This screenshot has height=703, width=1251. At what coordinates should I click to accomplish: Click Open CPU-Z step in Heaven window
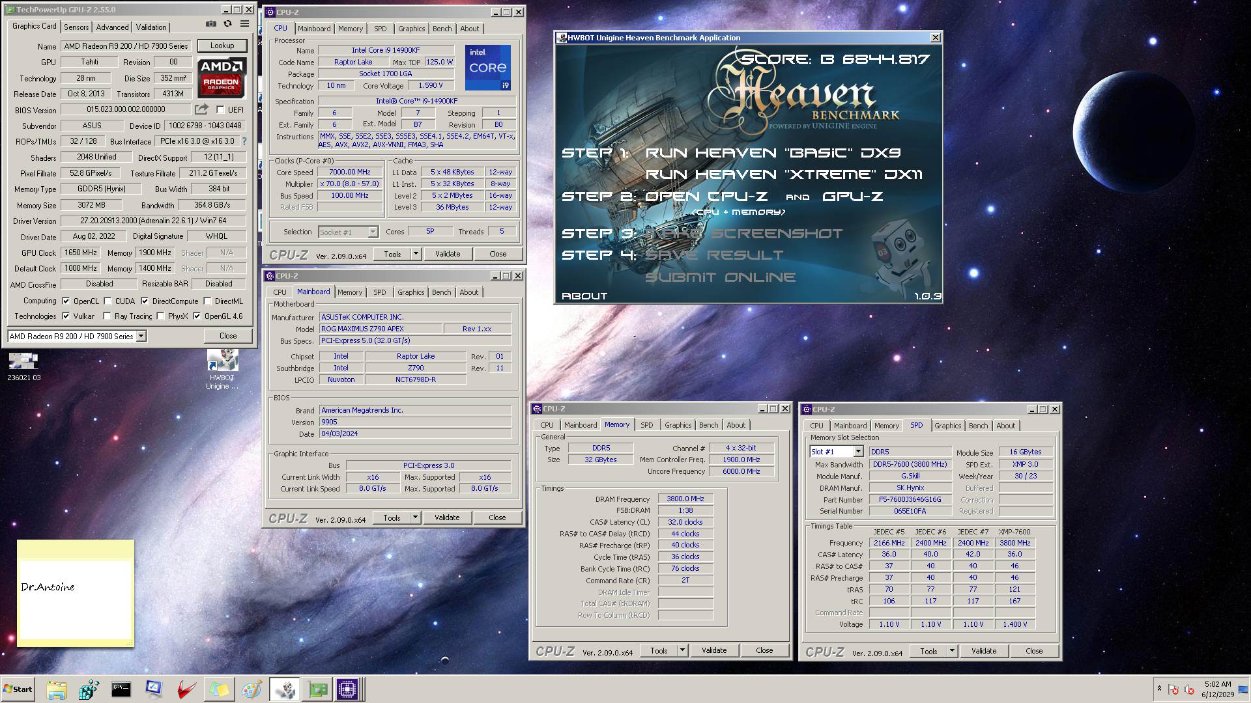706,196
